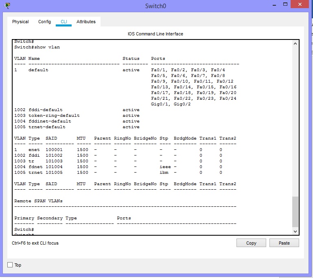The image size is (313, 278).
Task: Click the CLI scrollbar thumb
Action: tap(295, 211)
